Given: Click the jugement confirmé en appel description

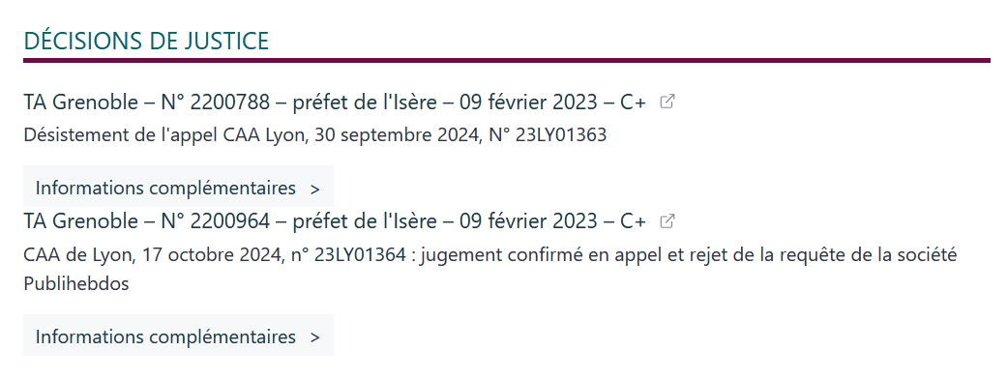Looking at the screenshot, I should pyautogui.click(x=489, y=269).
